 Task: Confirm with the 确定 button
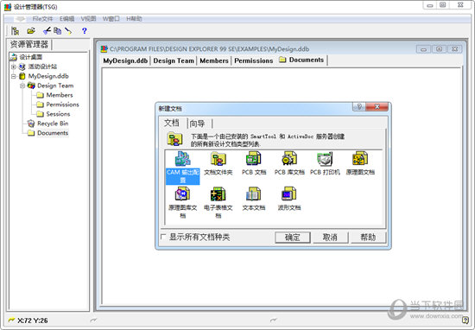293,238
